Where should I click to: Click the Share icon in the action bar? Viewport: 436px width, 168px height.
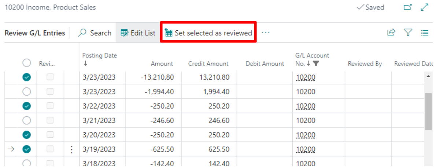coord(391,33)
